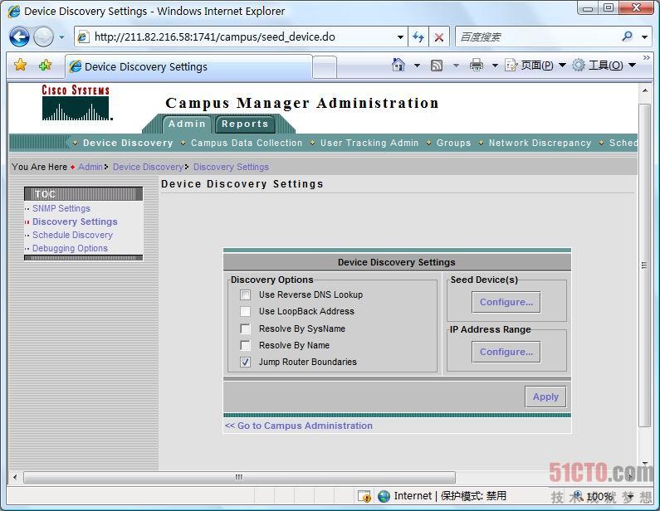This screenshot has width=660, height=511.
Task: Switch to the Admin tab
Action: [x=187, y=124]
